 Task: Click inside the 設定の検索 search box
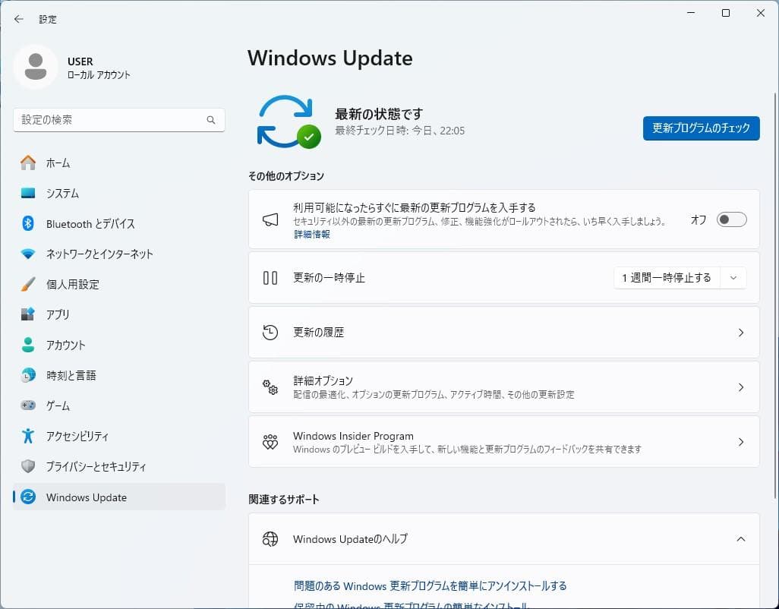pyautogui.click(x=118, y=120)
